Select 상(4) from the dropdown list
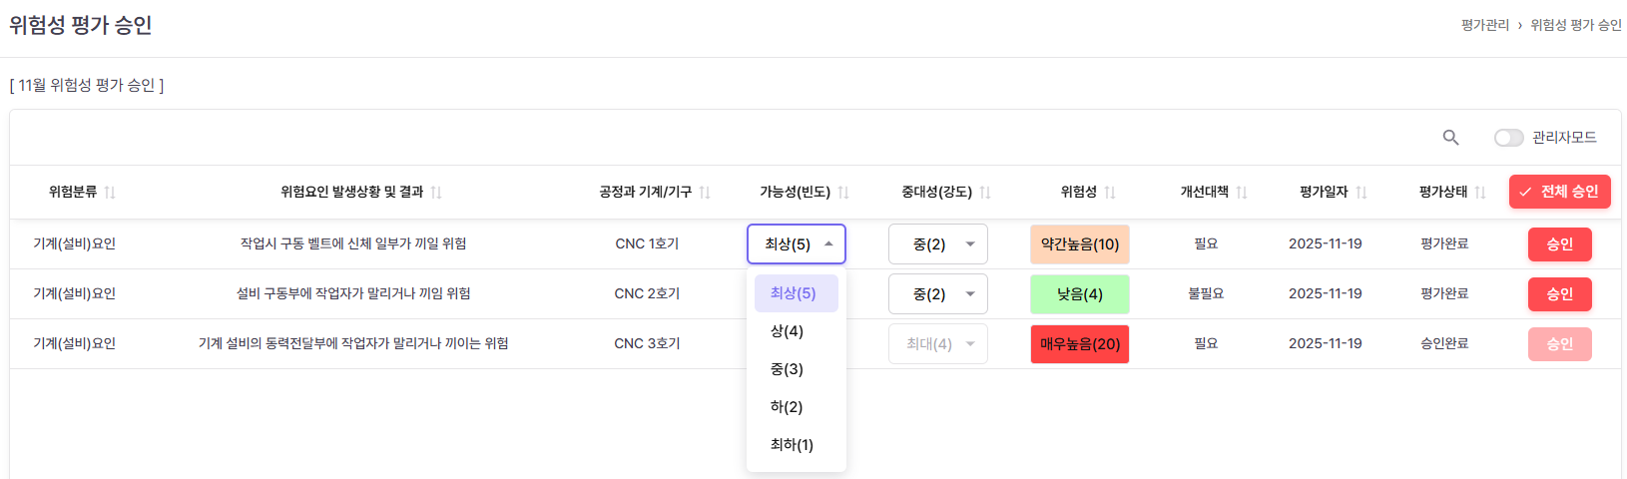 pyautogui.click(x=787, y=331)
